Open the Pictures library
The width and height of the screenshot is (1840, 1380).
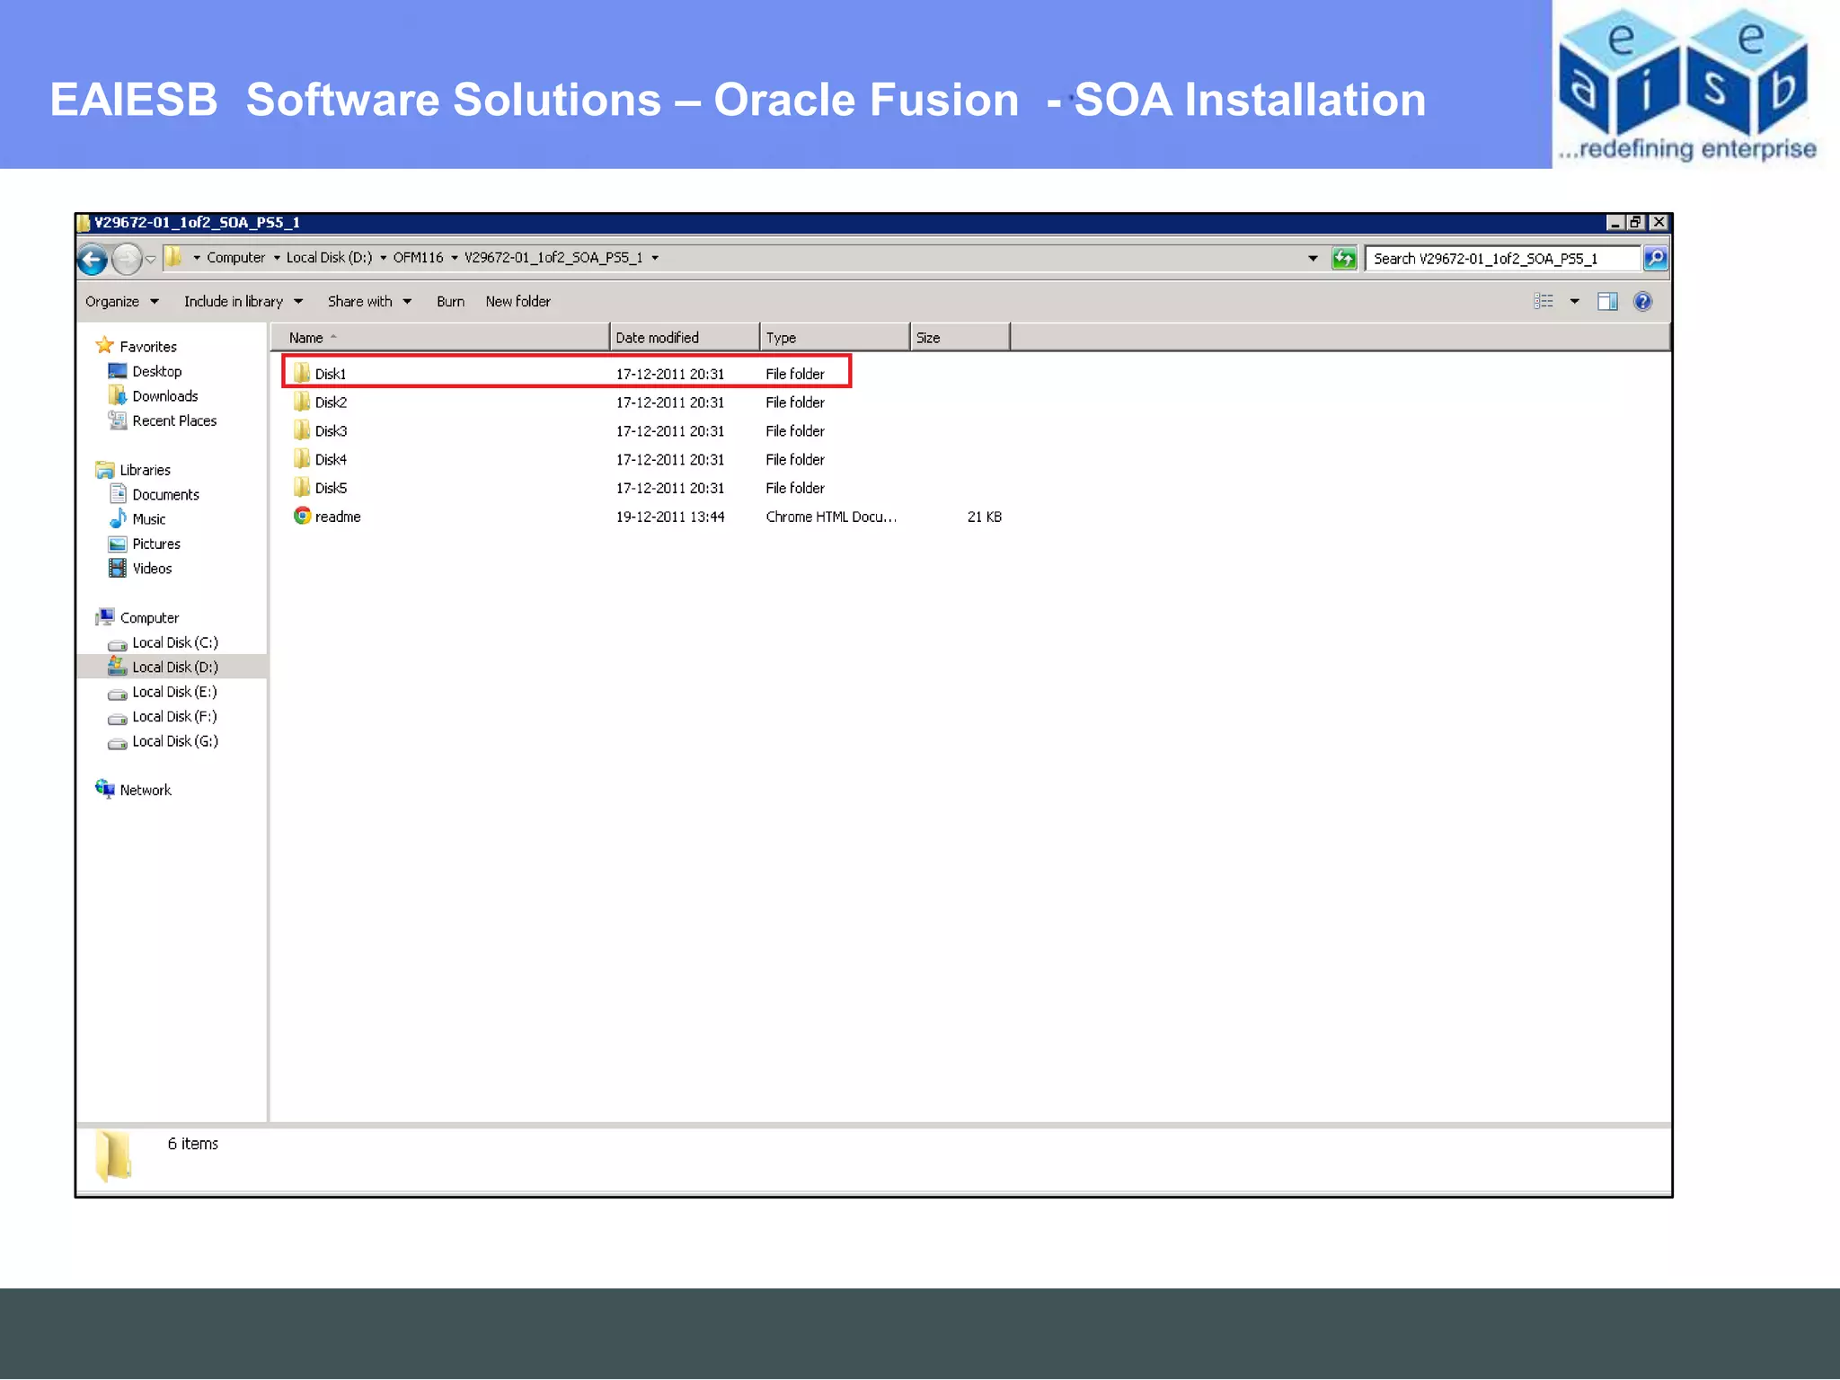point(156,544)
